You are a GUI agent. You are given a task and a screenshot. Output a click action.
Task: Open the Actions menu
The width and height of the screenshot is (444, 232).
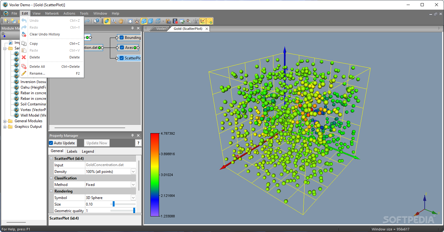69,13
